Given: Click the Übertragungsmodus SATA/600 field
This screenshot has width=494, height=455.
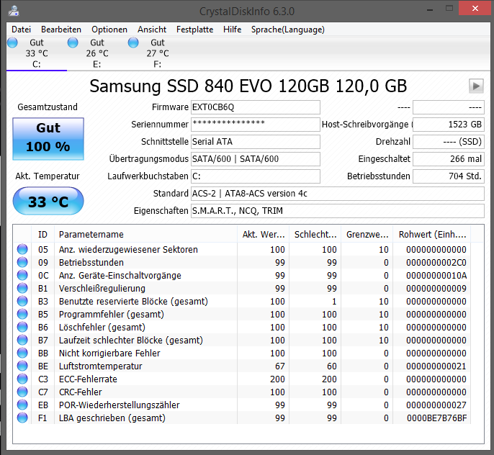Looking at the screenshot, I should pos(256,158).
